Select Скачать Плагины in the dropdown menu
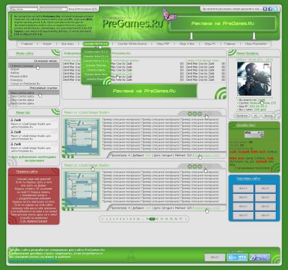 [x=96, y=65]
